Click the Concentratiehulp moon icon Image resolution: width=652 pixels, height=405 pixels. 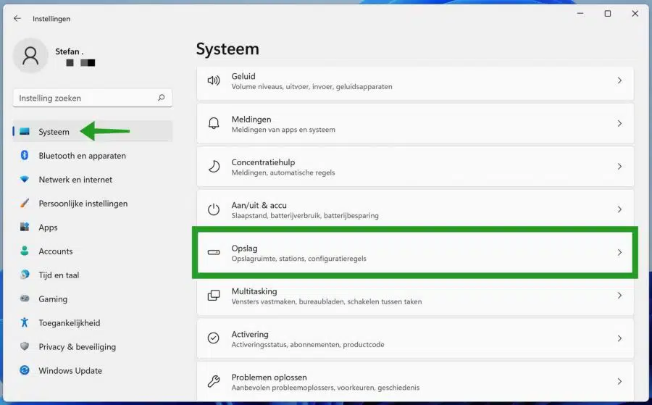pos(214,167)
